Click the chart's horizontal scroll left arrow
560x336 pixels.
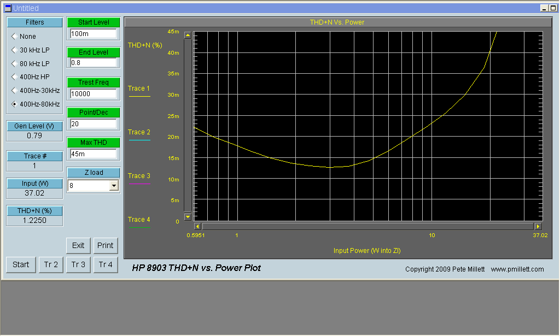pyautogui.click(x=197, y=226)
